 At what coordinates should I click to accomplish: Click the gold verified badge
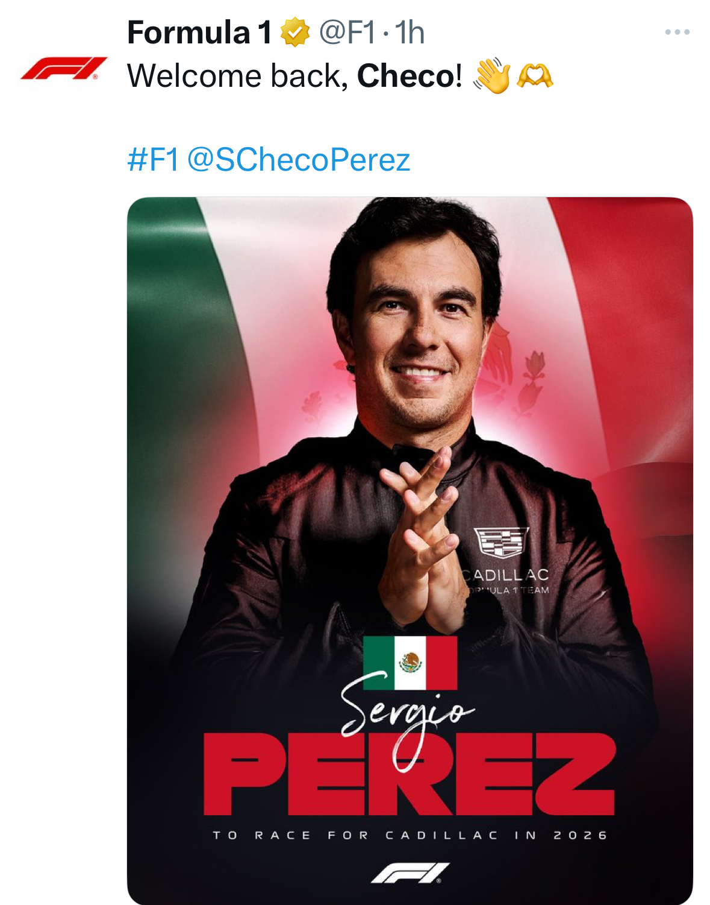point(295,33)
